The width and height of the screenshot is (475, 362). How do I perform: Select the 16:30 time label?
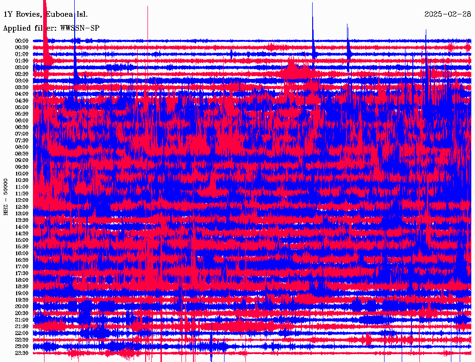[x=22, y=260]
